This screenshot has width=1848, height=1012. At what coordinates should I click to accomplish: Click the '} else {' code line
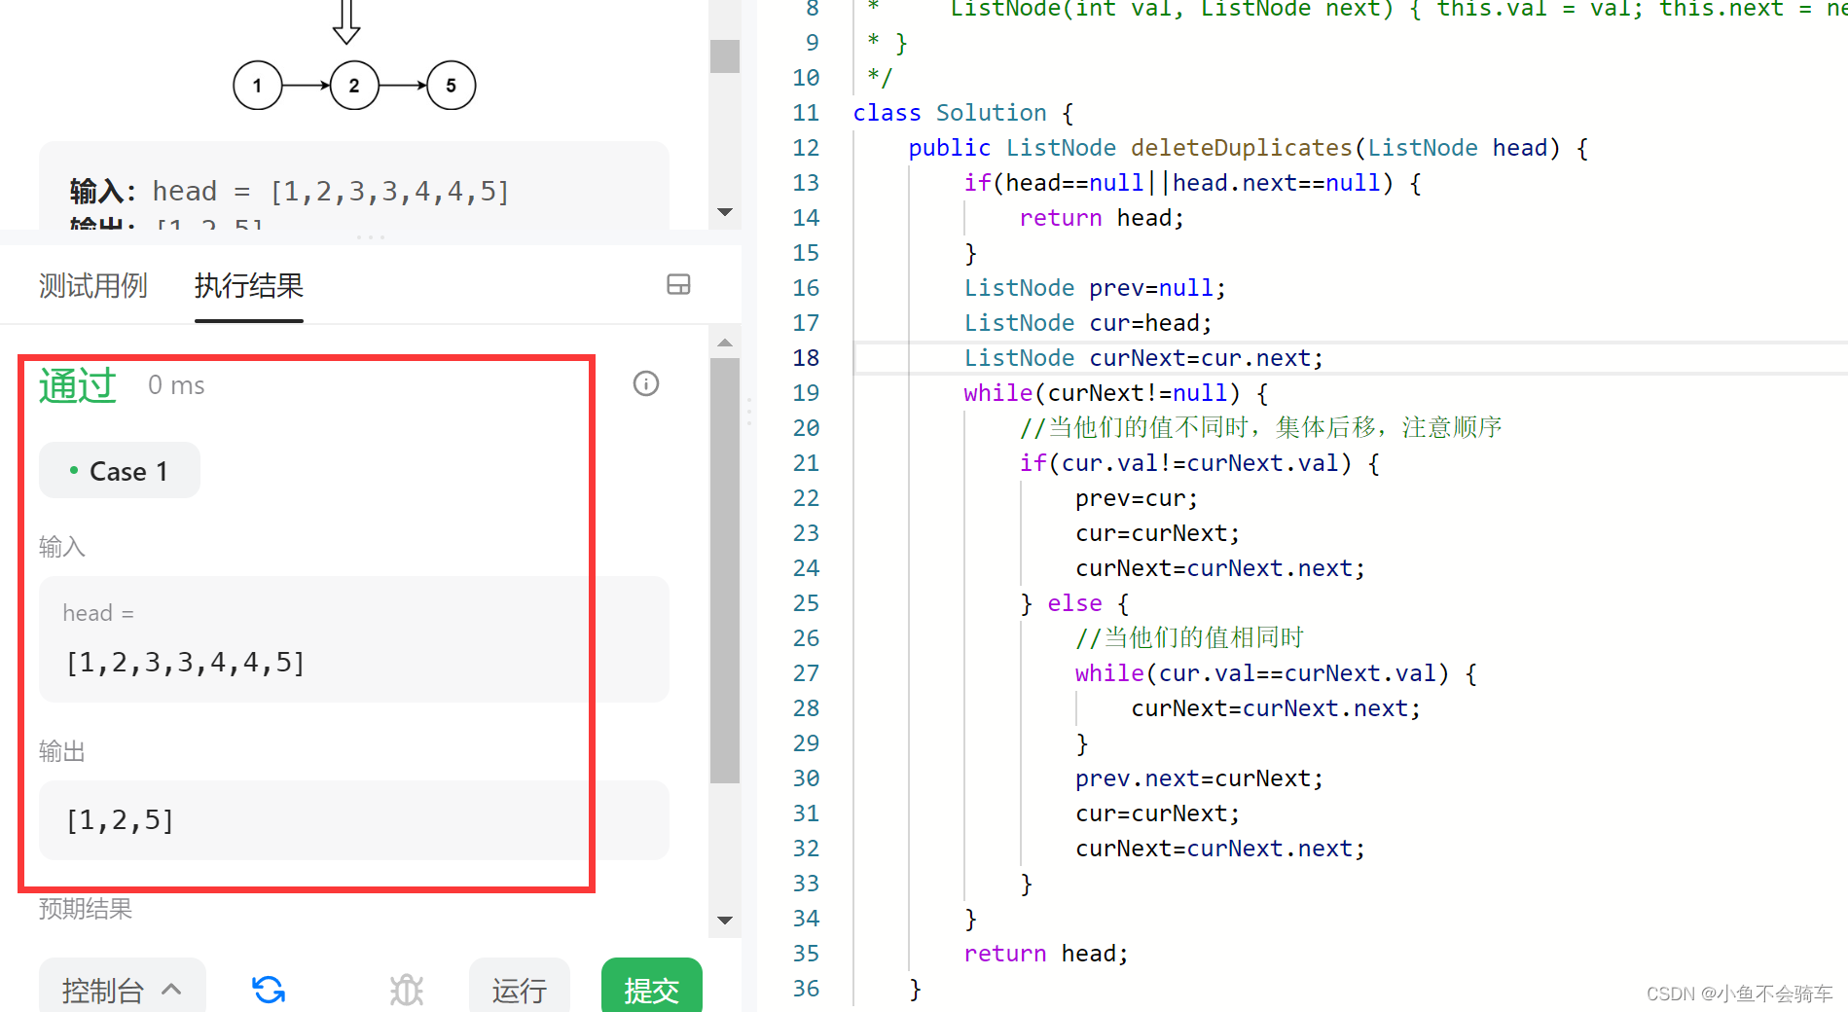tap(1074, 603)
